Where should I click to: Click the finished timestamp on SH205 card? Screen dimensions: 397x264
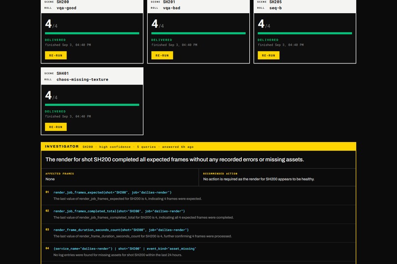pos(281,45)
